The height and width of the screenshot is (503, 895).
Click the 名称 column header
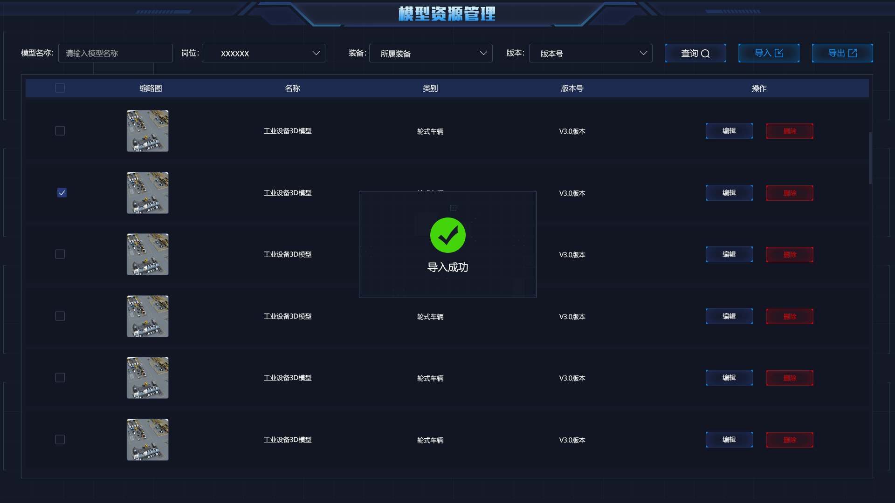pyautogui.click(x=292, y=88)
